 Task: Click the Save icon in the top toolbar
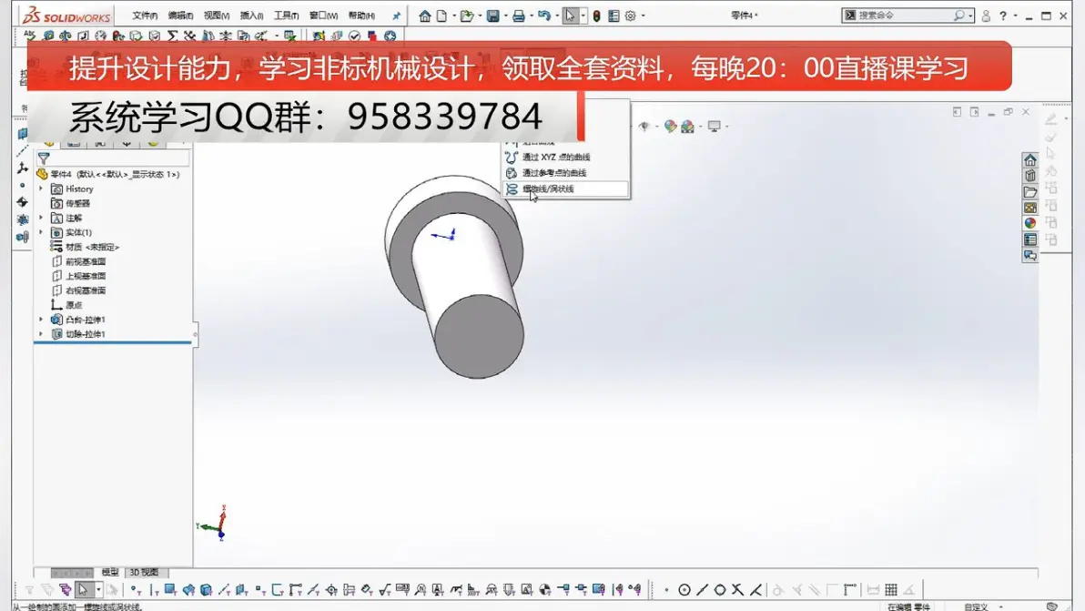(x=492, y=15)
